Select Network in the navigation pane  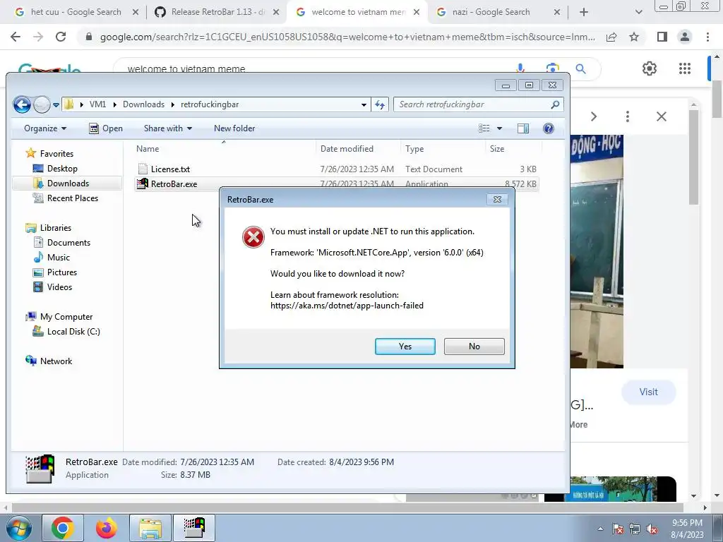click(49, 361)
